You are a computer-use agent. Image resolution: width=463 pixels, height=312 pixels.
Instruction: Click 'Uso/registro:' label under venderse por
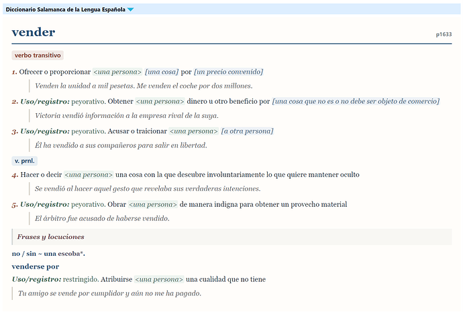(37, 280)
